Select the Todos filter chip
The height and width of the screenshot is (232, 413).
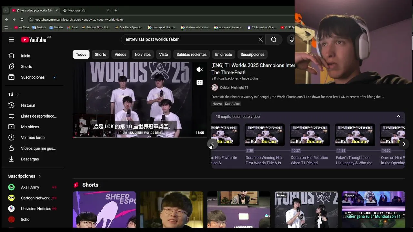pyautogui.click(x=81, y=54)
